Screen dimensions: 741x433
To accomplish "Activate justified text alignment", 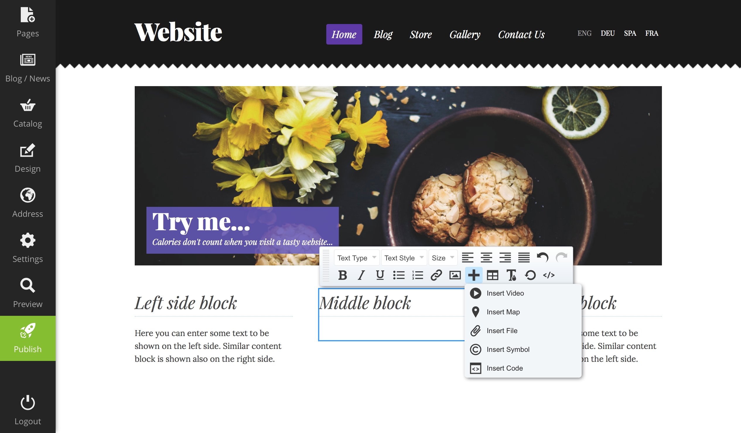I will point(524,258).
